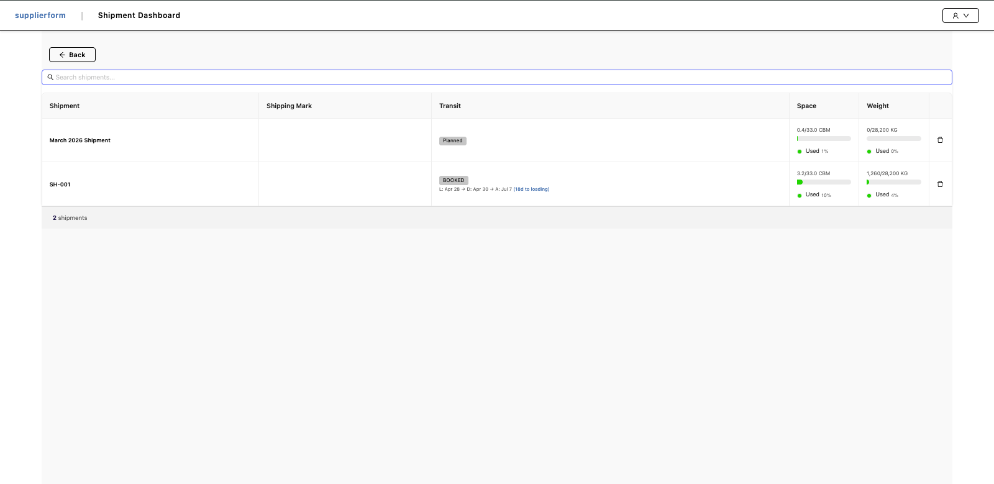The image size is (994, 484).
Task: Delete the March 2026 Shipment row
Action: tap(940, 140)
